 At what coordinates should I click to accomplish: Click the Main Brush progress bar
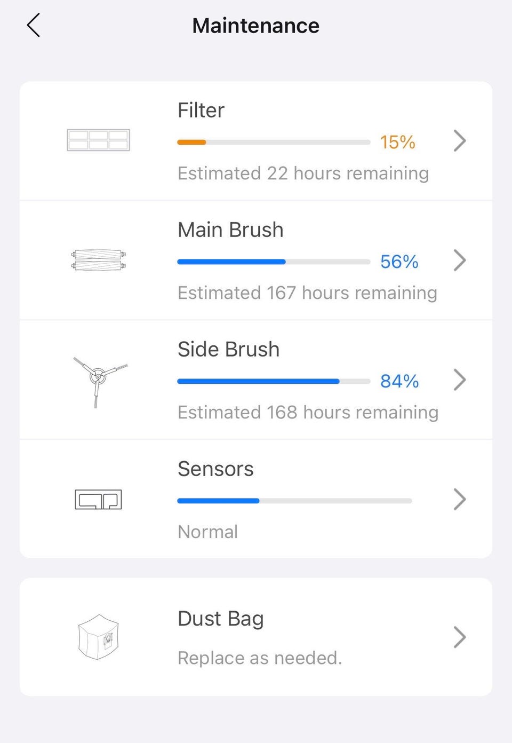274,262
